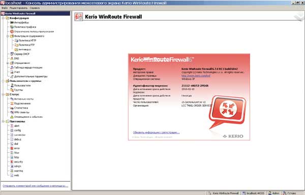305x195 pixels.
Task: Open the Статистика icon
Action: 12,108
